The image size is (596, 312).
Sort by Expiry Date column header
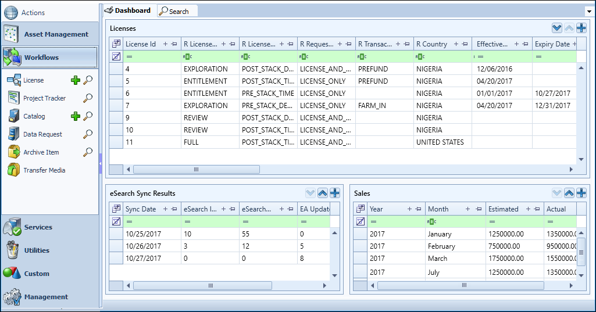click(x=552, y=44)
